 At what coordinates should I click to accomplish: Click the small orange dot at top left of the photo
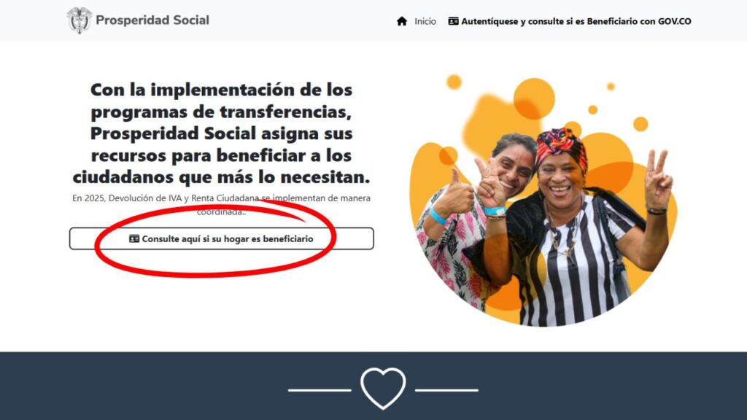(x=454, y=82)
